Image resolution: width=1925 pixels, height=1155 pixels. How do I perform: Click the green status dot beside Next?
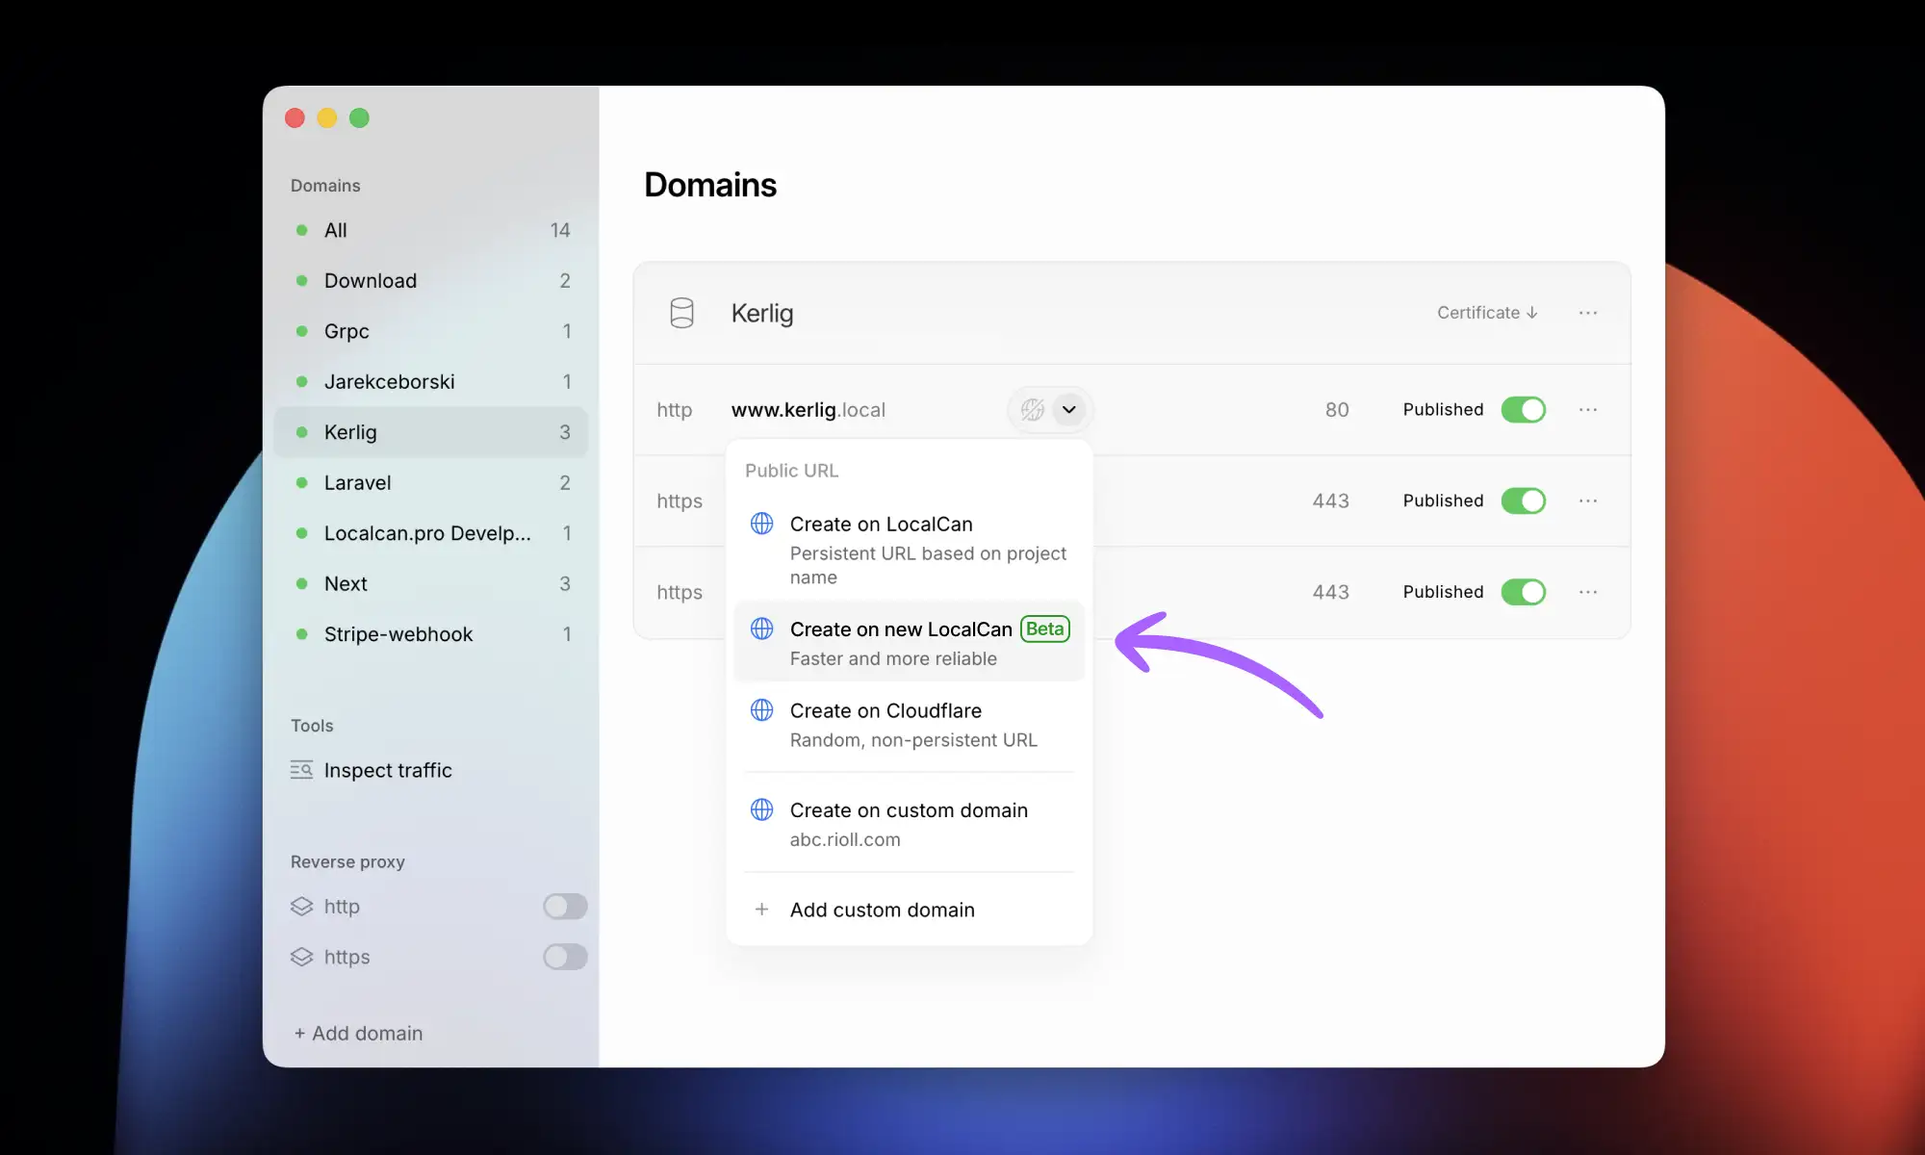[302, 584]
